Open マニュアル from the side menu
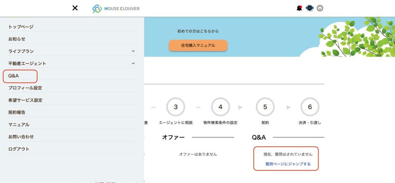This screenshot has height=183, width=395. click(19, 125)
